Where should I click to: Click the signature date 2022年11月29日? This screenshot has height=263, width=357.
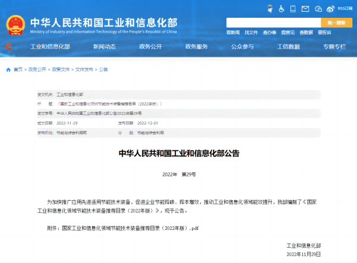tap(304, 254)
